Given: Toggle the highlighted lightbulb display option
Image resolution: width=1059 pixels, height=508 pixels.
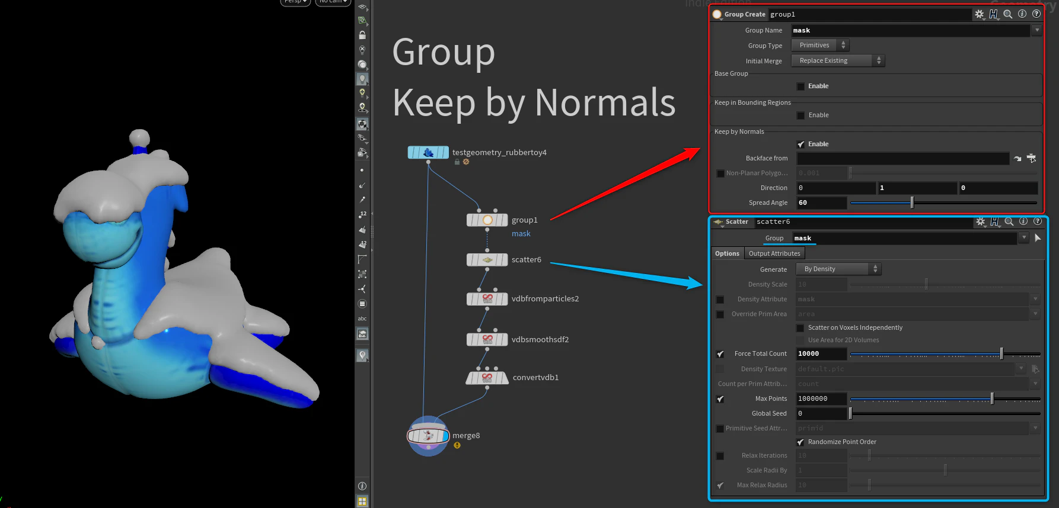Looking at the screenshot, I should point(362,79).
